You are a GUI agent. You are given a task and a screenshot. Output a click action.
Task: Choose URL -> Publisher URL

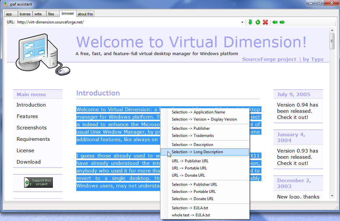(x=205, y=161)
